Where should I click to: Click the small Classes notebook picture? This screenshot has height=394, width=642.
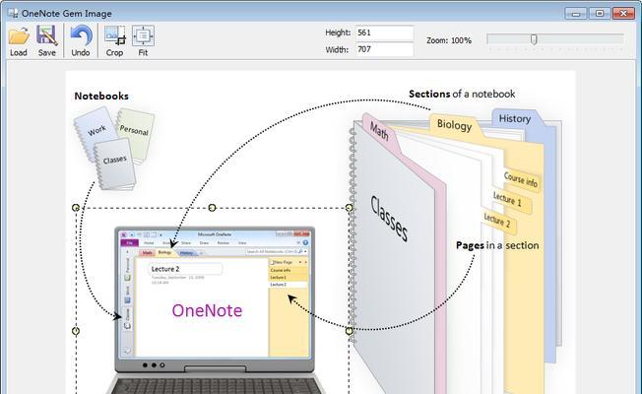click(115, 164)
